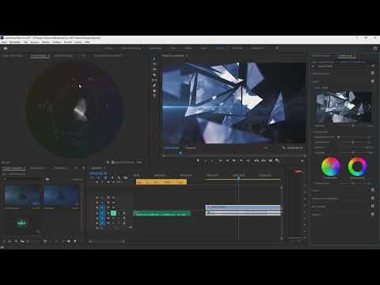Toggle the Creative section checkbox
Viewport: 380px width, 285px height.
373,81
